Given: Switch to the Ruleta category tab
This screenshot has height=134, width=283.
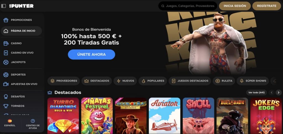Looking at the screenshot, I should (x=224, y=81).
